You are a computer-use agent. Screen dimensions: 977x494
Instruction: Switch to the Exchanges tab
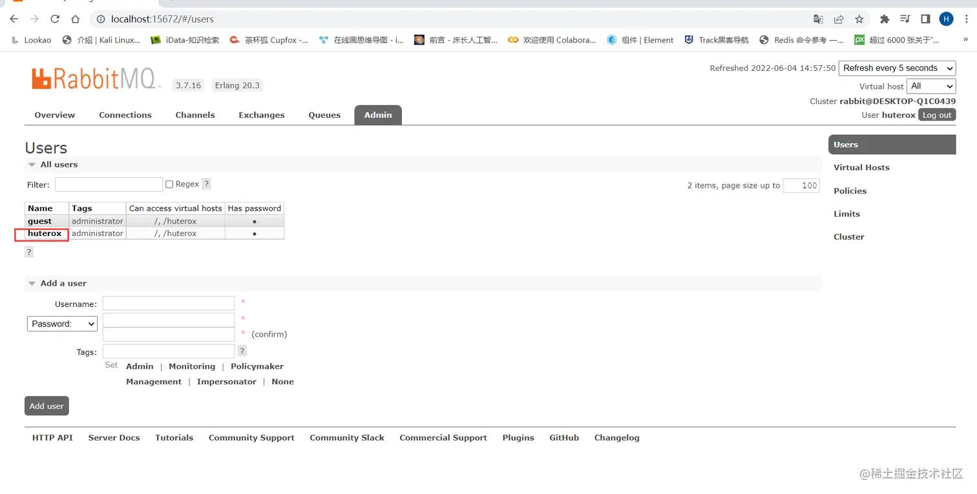(x=262, y=115)
